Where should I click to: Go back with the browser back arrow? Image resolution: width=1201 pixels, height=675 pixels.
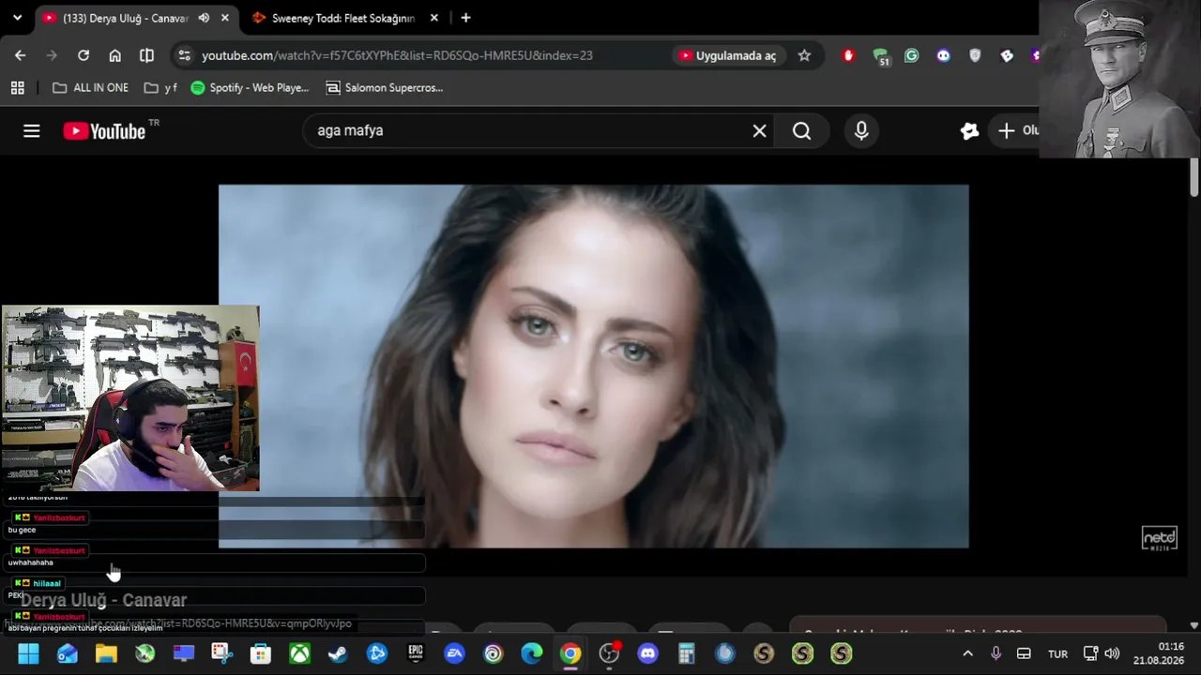[20, 55]
